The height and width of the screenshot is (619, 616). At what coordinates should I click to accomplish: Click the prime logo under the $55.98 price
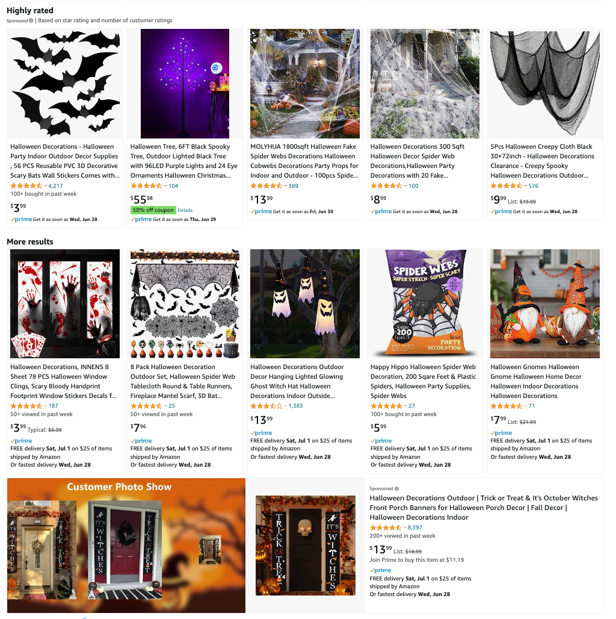click(141, 219)
